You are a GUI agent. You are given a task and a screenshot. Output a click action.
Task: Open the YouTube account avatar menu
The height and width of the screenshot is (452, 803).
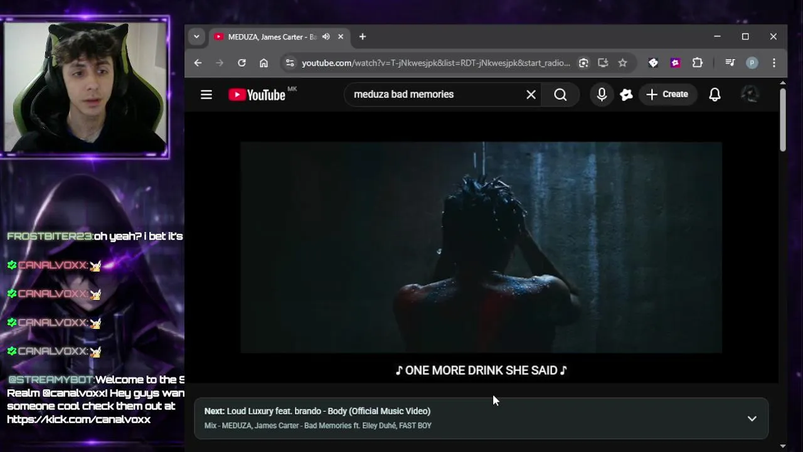tap(750, 94)
